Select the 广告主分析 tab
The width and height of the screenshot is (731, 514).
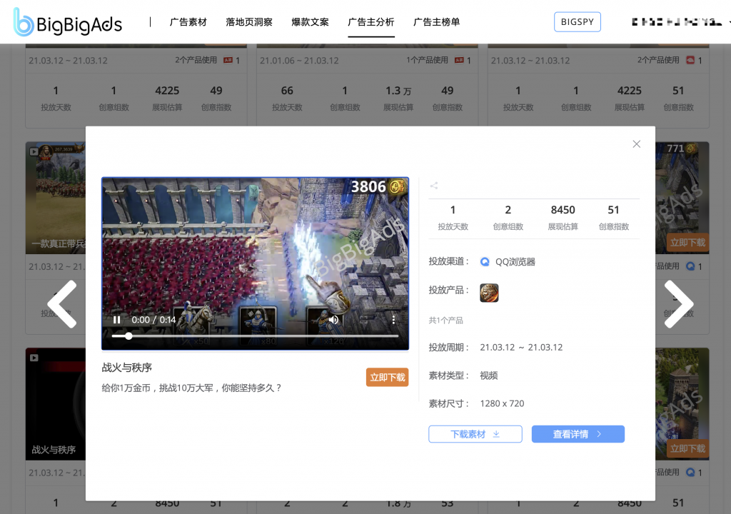pyautogui.click(x=371, y=22)
